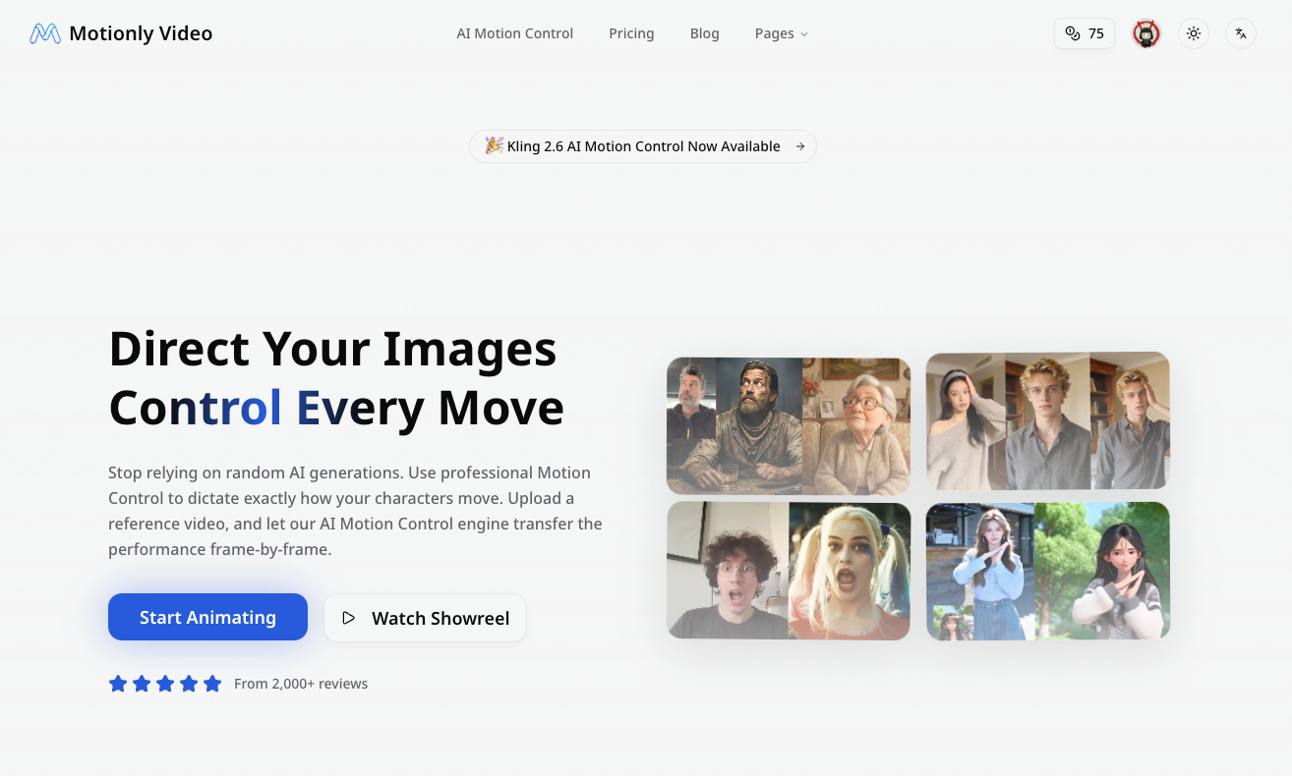Click the play icon on Watch Showreel
Viewport: 1292px width, 776px height.
348,618
